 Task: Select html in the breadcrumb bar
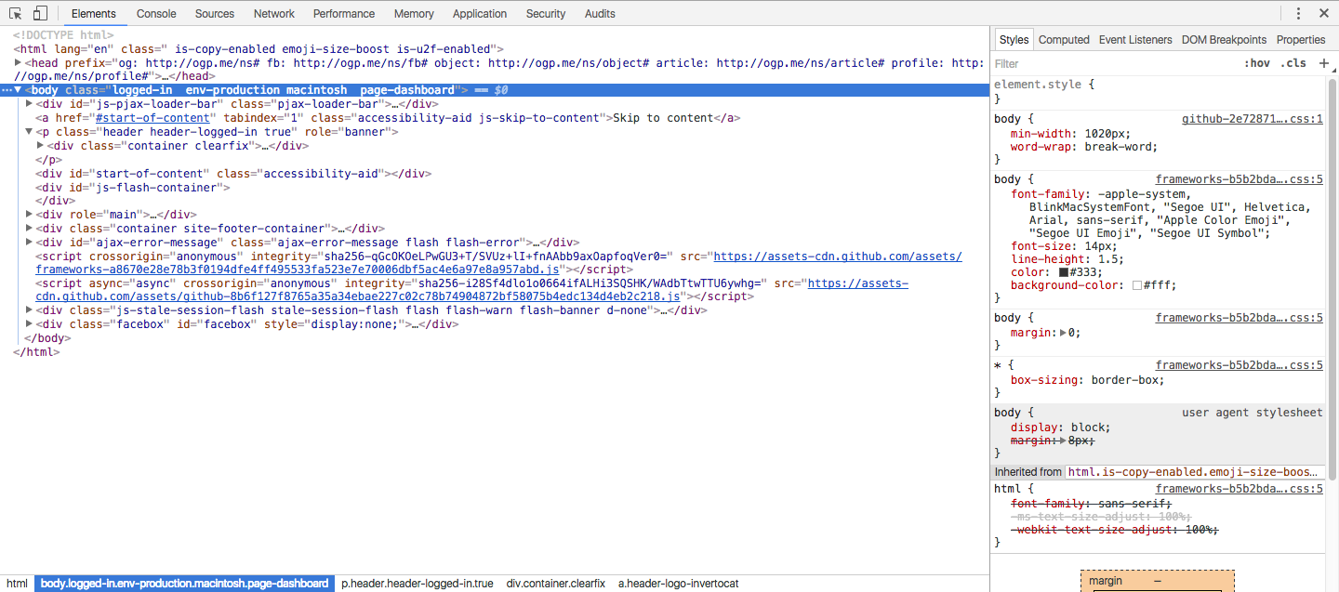pyautogui.click(x=18, y=584)
